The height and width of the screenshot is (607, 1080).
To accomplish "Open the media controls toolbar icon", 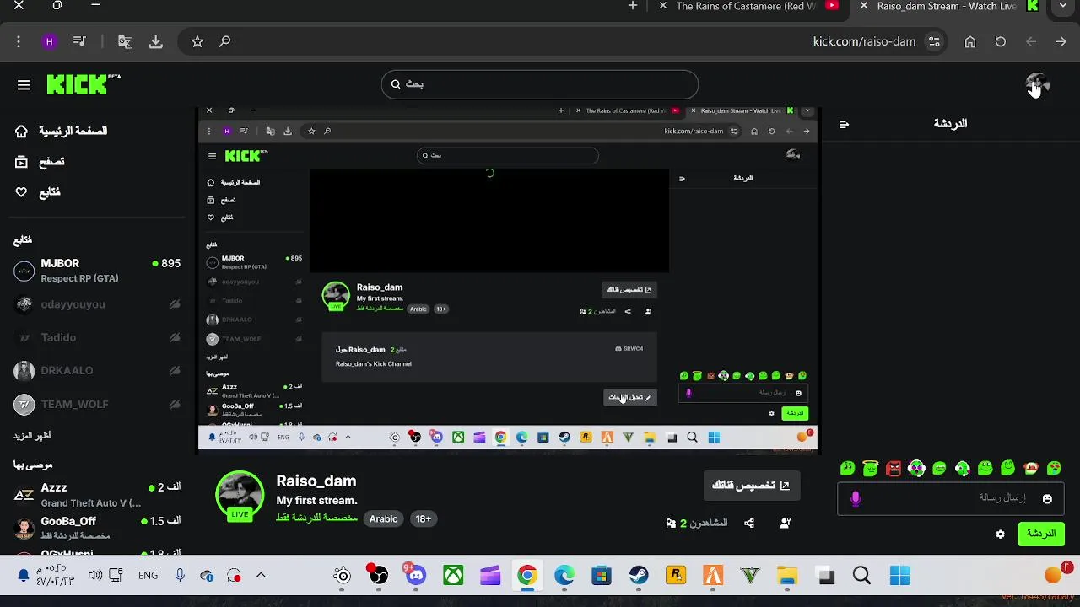I will (79, 41).
